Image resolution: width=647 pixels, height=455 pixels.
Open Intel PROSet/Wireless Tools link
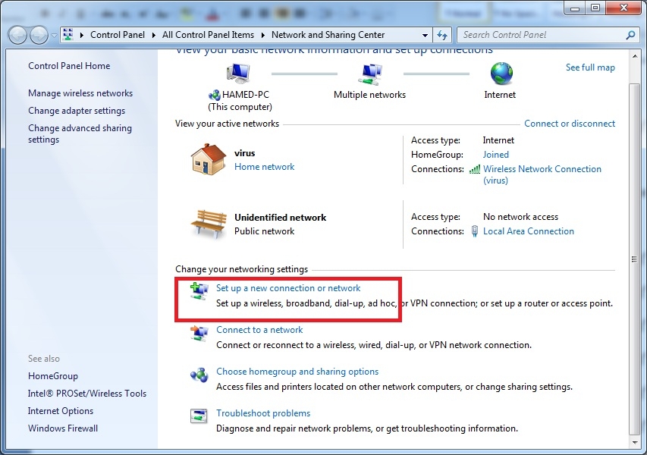(87, 394)
